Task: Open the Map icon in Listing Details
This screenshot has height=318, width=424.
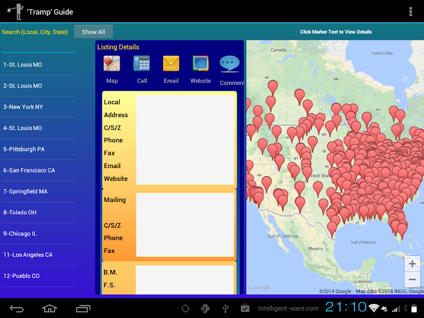Action: tap(112, 64)
